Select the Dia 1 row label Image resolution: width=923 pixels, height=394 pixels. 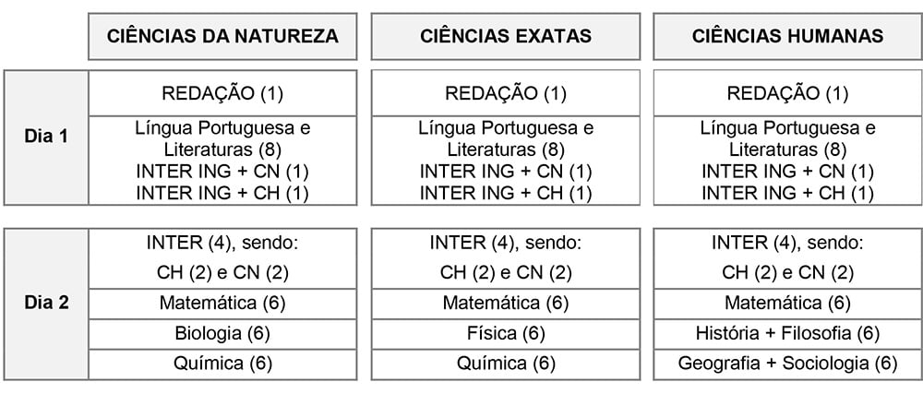pos(46,137)
